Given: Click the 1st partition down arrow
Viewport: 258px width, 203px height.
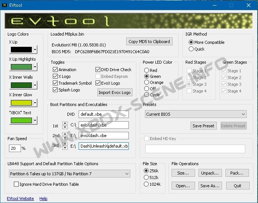Looking at the screenshot, I should (x=65, y=127).
